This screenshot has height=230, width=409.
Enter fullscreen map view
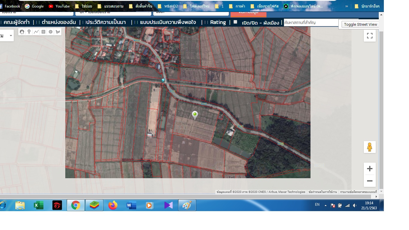(369, 36)
